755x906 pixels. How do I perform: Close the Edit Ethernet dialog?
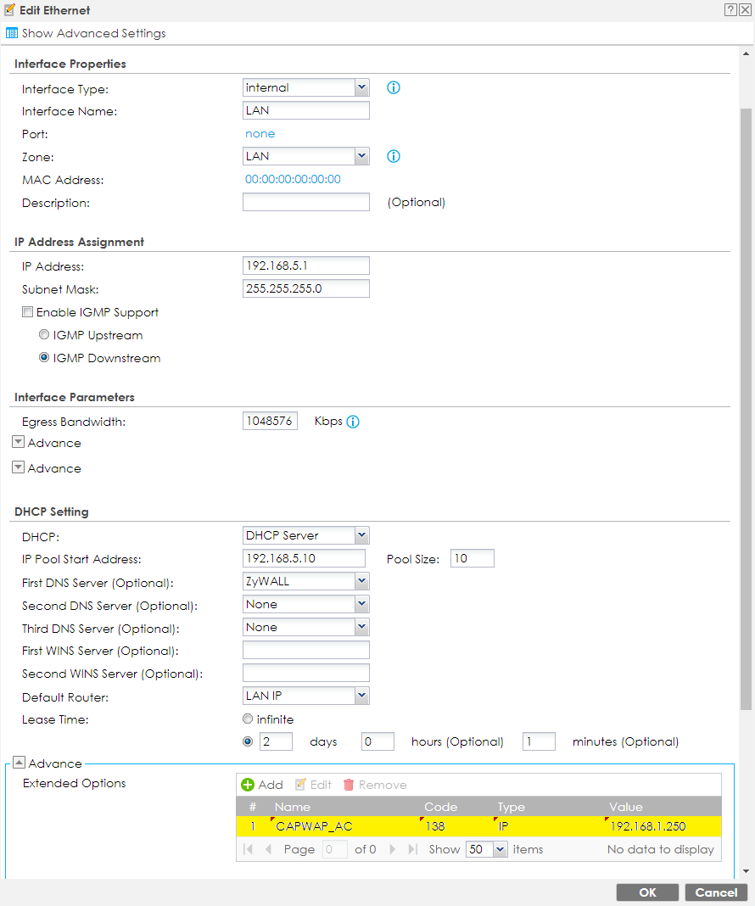tap(745, 10)
